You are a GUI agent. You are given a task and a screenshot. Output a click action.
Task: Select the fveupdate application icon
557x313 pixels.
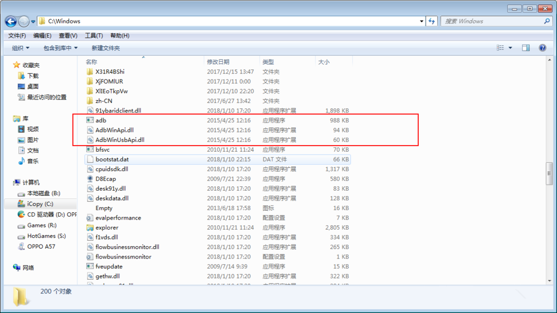[x=90, y=266]
